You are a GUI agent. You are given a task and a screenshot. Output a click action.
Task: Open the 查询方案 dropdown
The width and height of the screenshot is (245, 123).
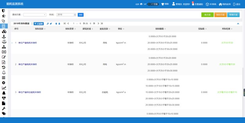(35, 15)
